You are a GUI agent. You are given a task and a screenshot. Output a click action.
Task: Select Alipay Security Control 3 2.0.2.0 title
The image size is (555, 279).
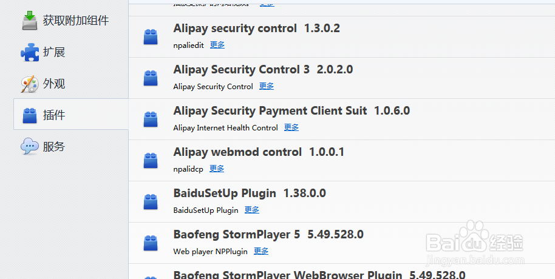click(263, 69)
